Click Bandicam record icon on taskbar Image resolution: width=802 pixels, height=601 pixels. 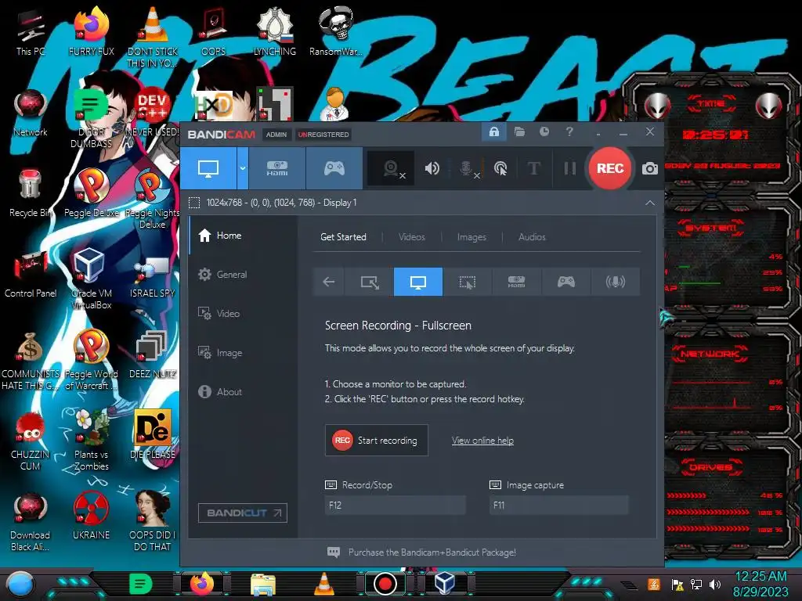(x=385, y=584)
